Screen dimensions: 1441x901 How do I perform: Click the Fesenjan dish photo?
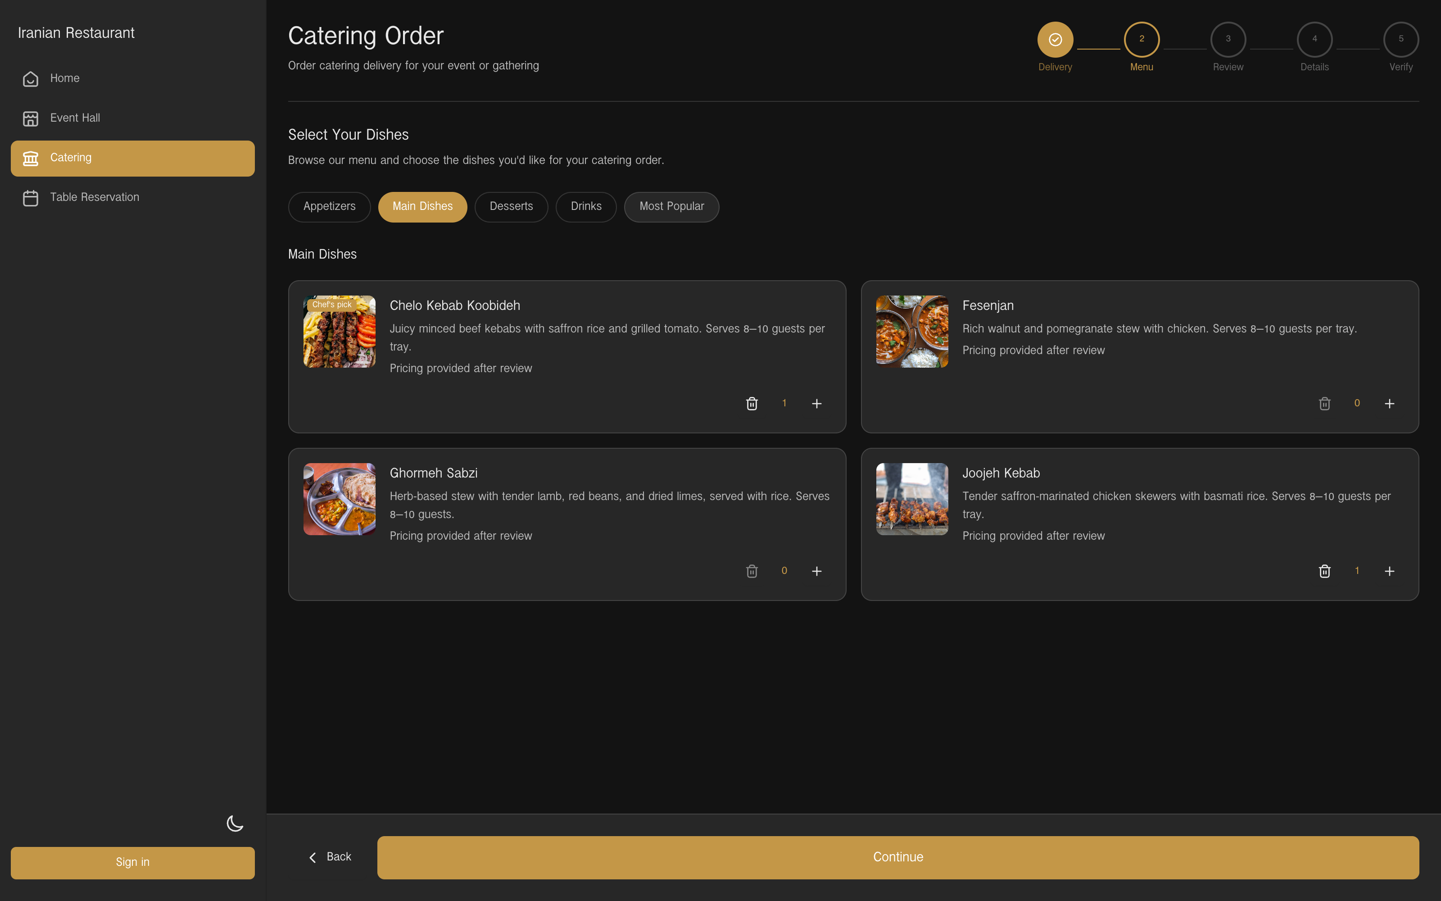(x=912, y=331)
